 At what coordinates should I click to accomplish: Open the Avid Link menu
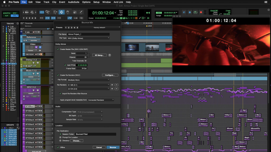click(x=118, y=2)
